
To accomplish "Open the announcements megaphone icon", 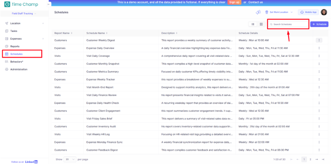I will click(x=258, y=12).
